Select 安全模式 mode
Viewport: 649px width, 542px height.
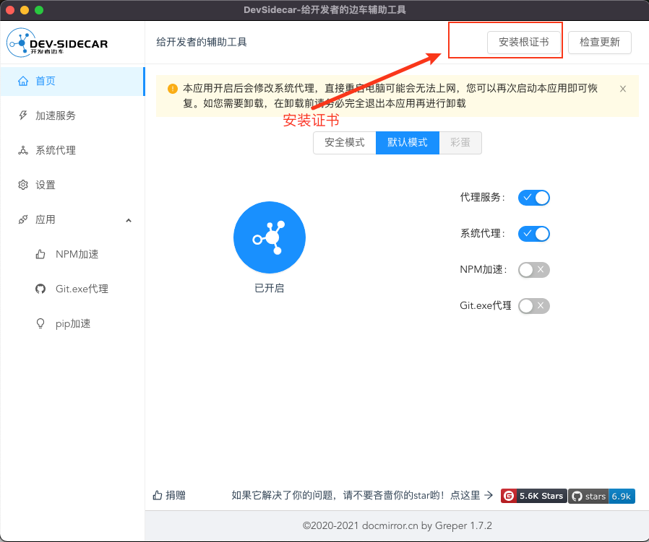click(345, 143)
